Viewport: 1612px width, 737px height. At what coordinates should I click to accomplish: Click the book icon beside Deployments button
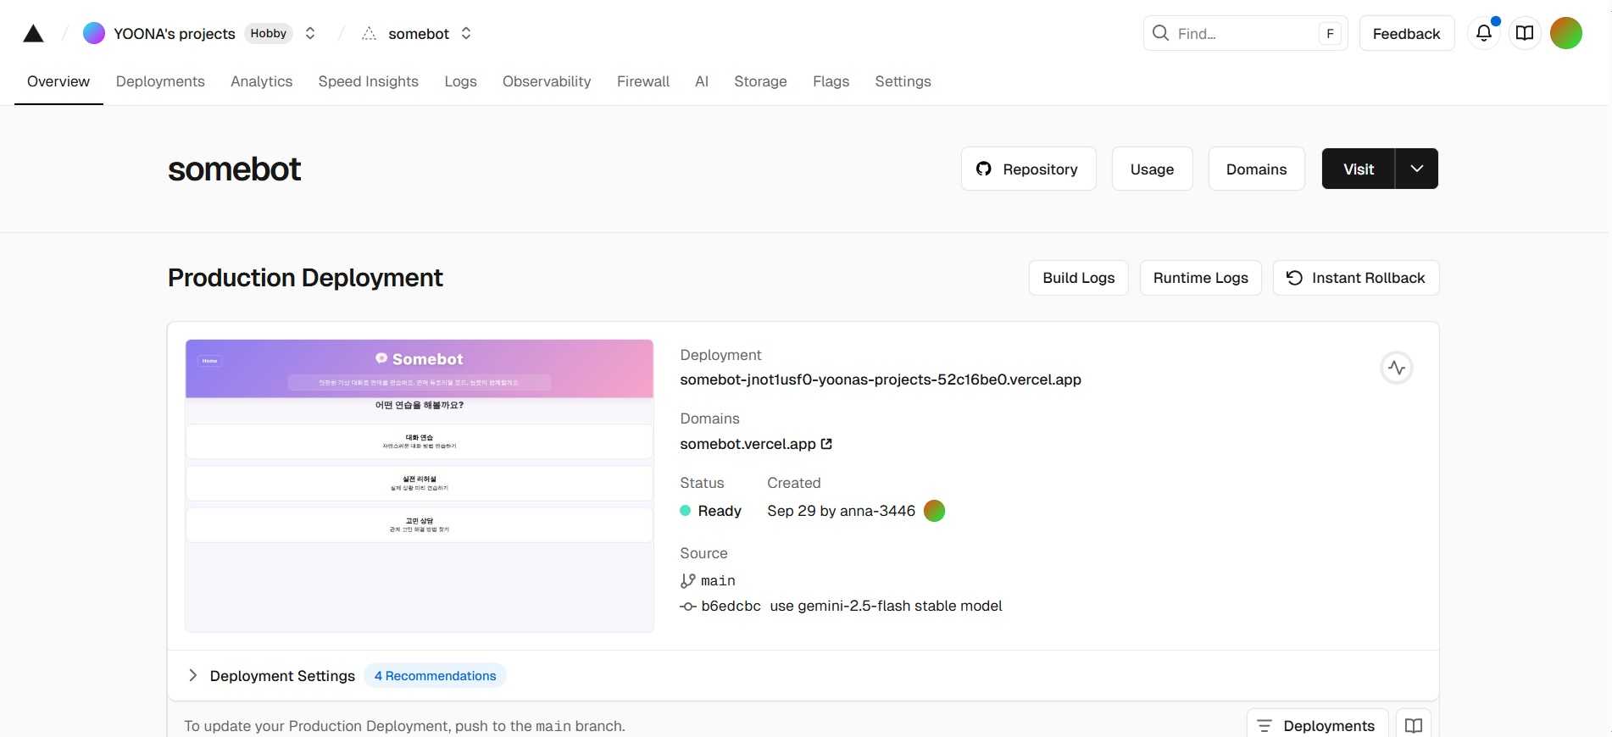tap(1413, 725)
